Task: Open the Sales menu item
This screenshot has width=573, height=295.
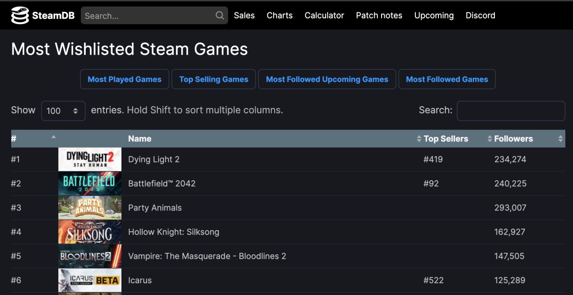Action: click(244, 15)
